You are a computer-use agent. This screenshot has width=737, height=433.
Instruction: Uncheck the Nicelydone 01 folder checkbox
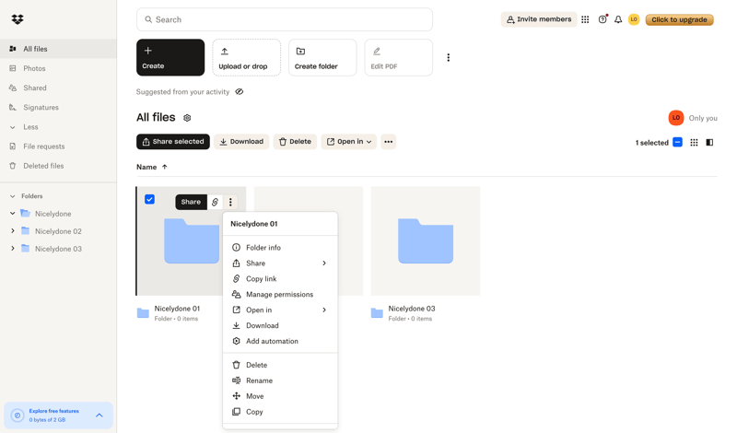coord(149,199)
